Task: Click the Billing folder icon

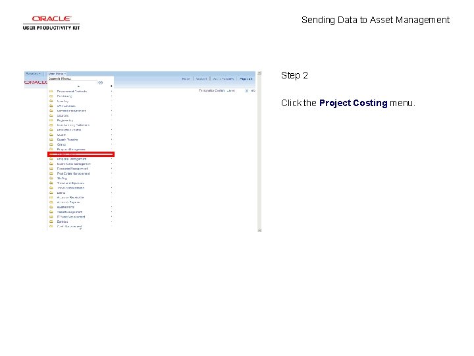Action: 51,193
